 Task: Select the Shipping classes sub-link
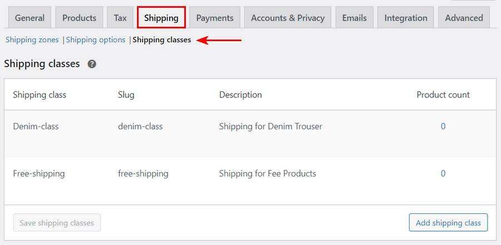pos(161,40)
